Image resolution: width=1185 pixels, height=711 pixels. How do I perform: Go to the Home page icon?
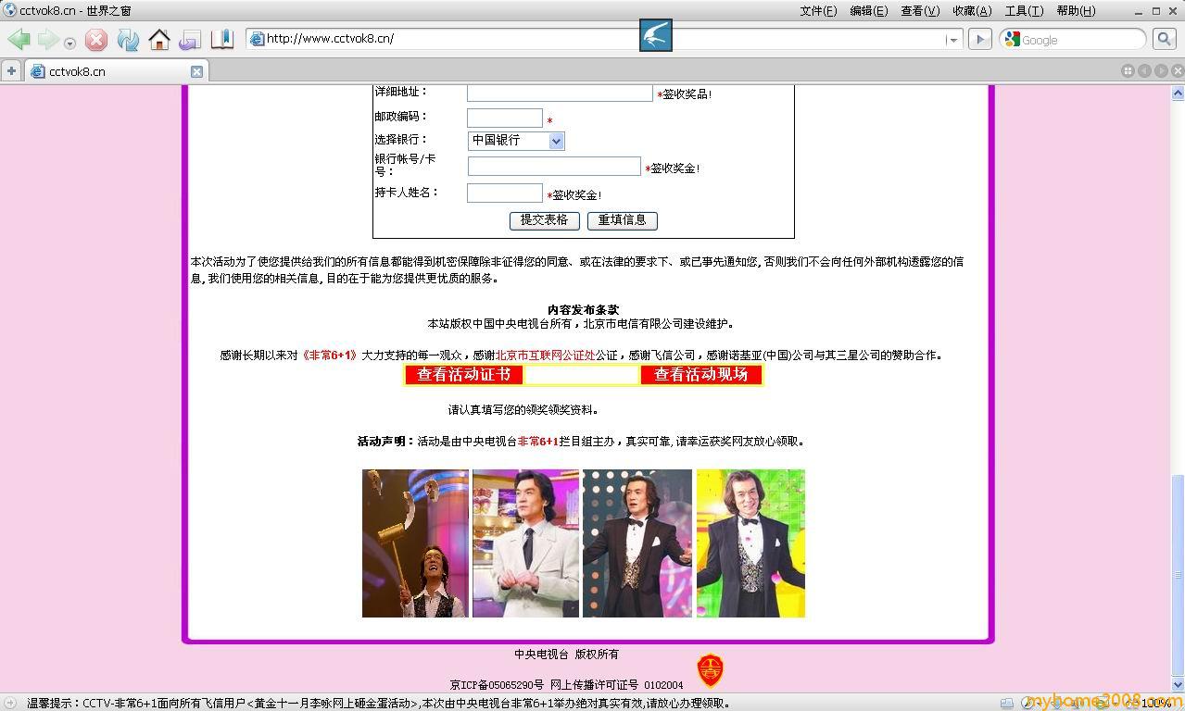click(159, 40)
